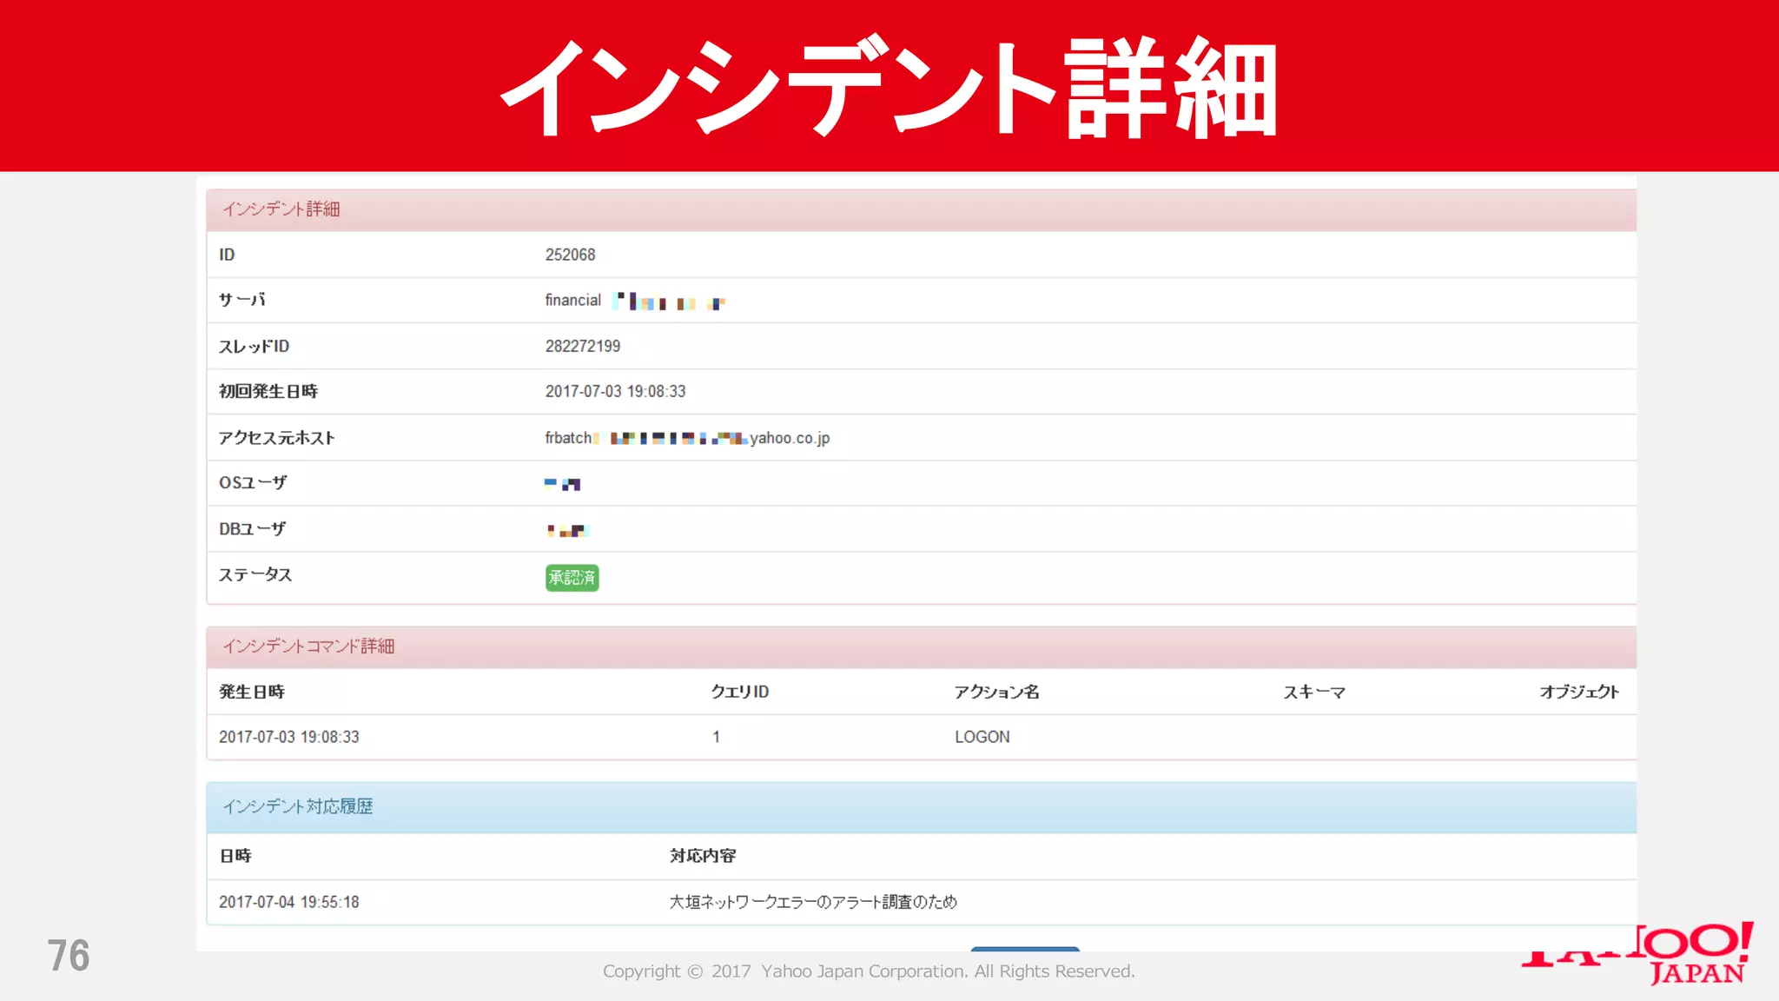Click the インシデント詳細 panel header
Image resolution: width=1779 pixels, height=1001 pixels.
(281, 209)
